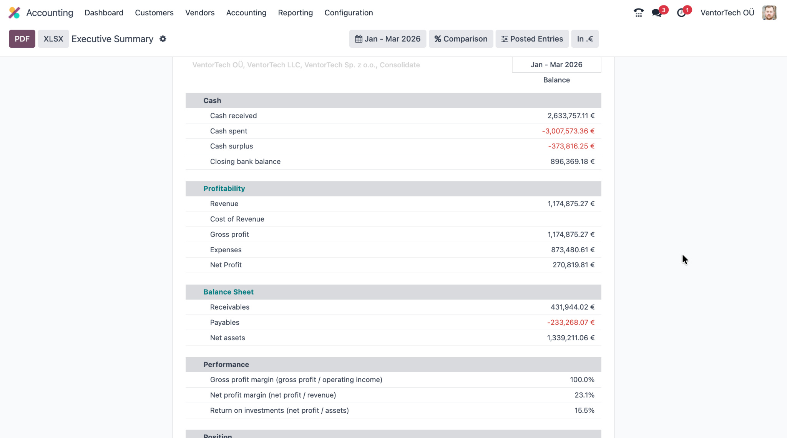
Task: Open report settings gear next to Executive Summary
Action: click(163, 39)
